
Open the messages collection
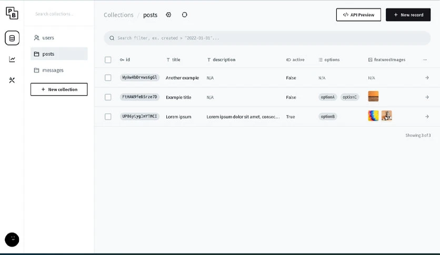59,70
